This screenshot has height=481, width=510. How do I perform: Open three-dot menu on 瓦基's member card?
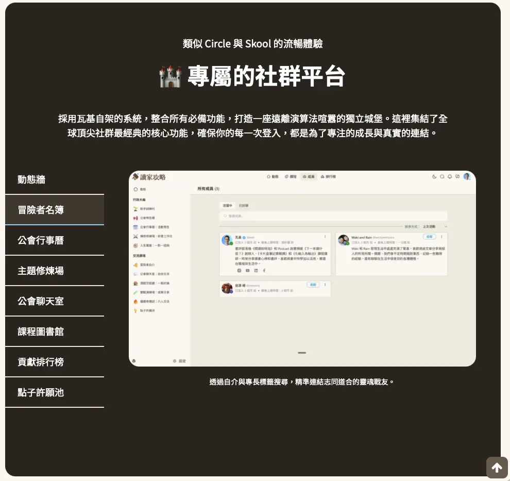click(325, 237)
